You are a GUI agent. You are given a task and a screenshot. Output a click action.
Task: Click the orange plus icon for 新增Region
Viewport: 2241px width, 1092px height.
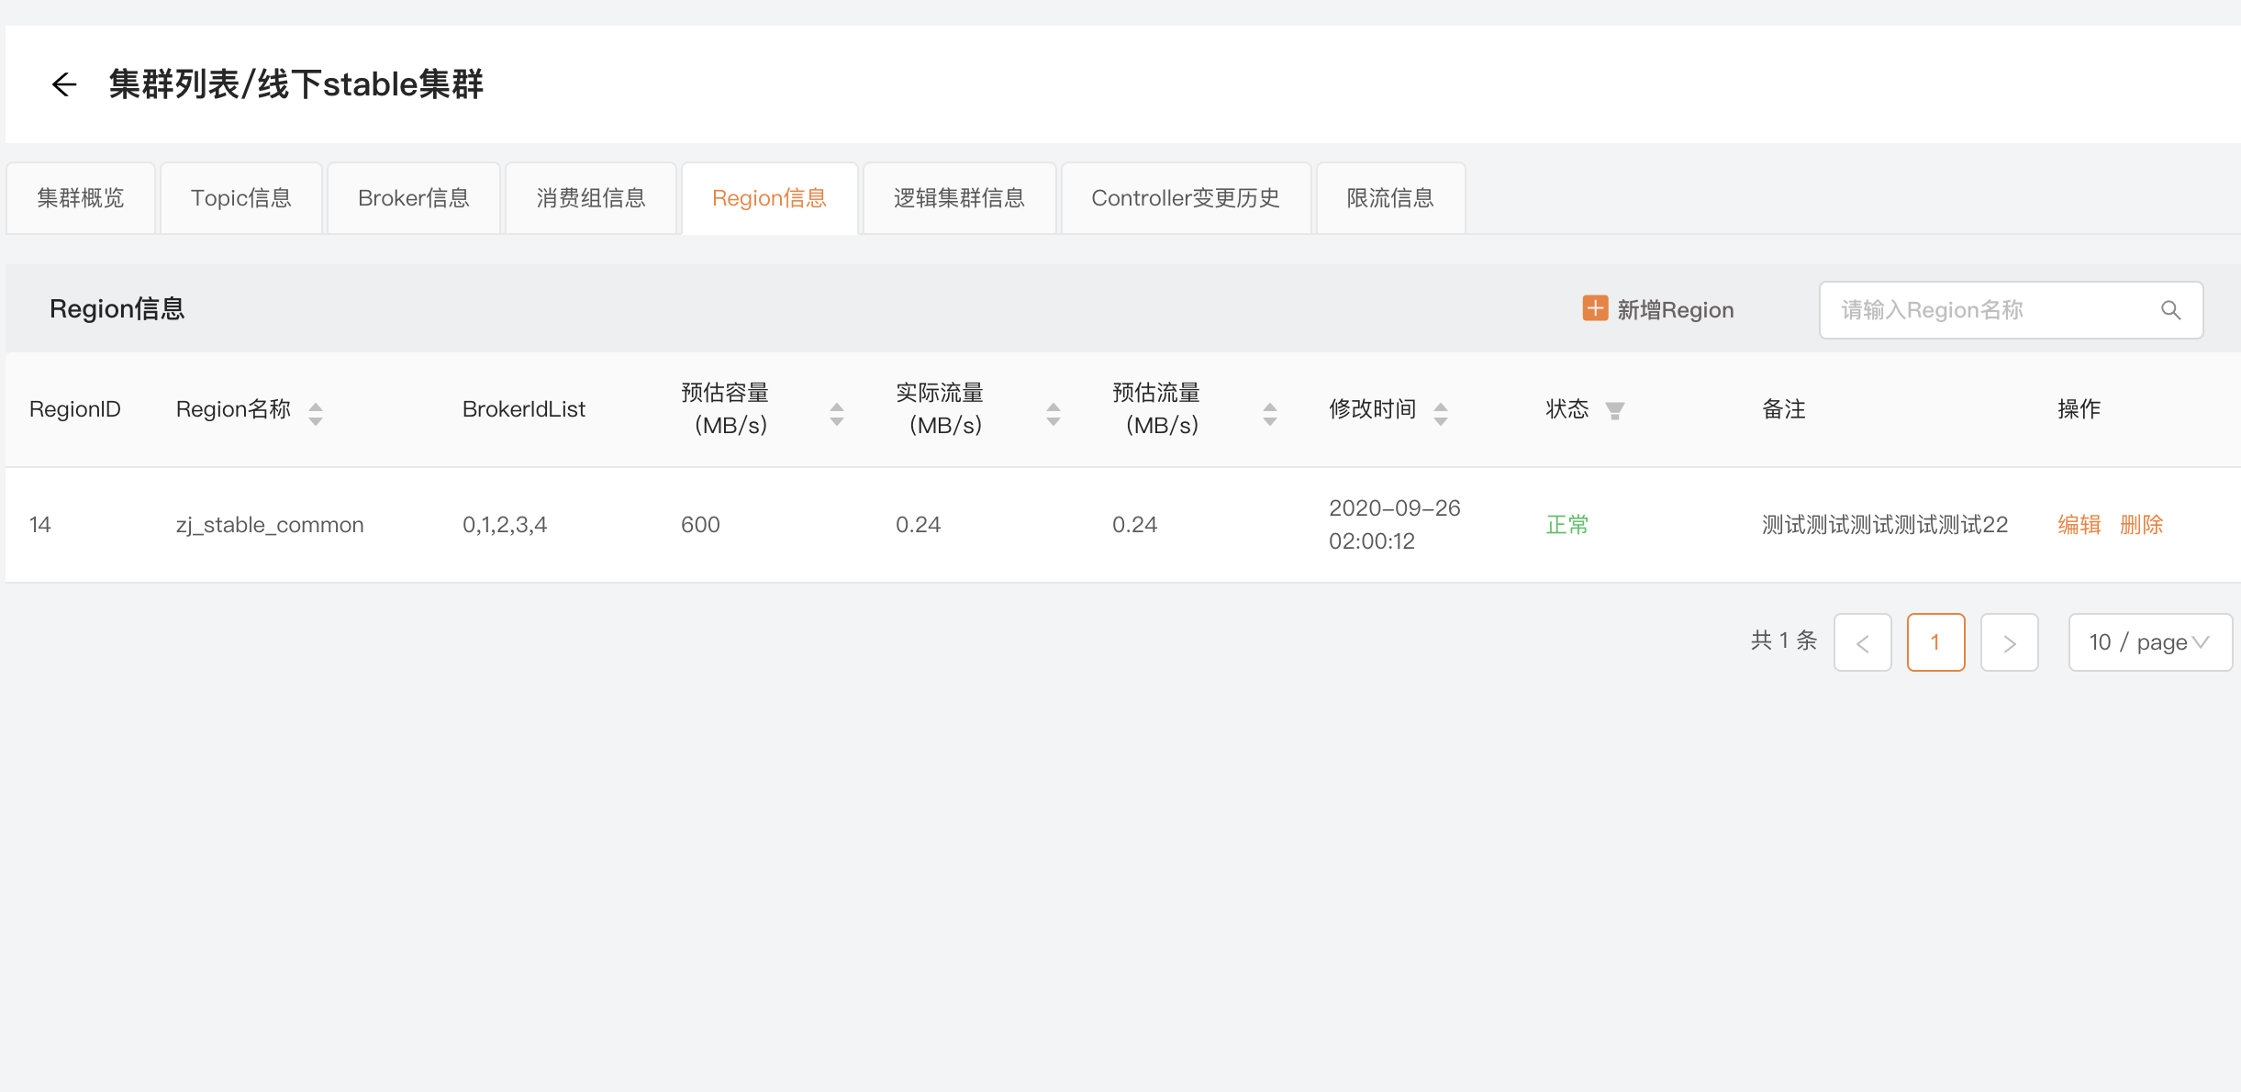click(1595, 308)
